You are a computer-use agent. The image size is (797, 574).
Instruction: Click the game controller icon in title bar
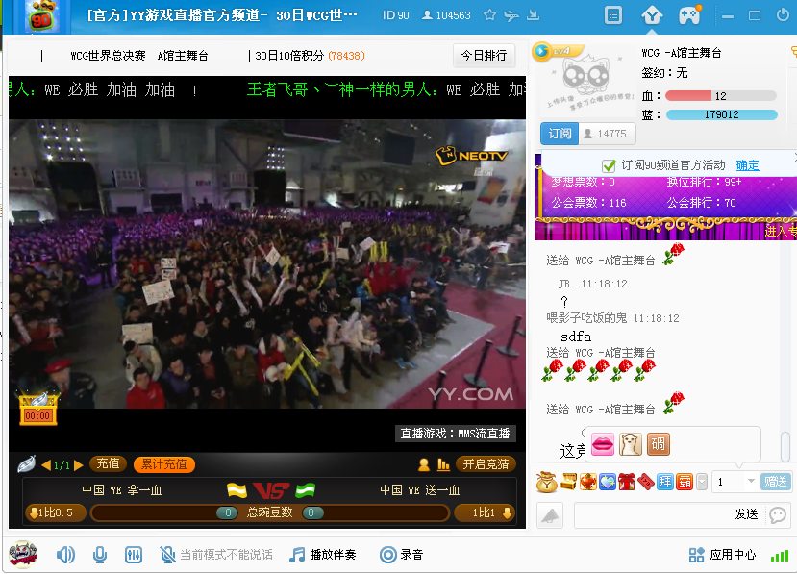pos(689,15)
